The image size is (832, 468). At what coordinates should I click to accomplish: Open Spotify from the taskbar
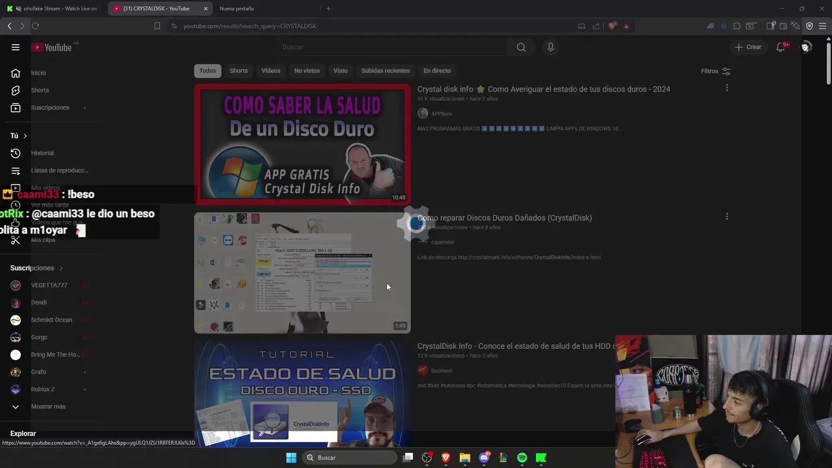522,458
